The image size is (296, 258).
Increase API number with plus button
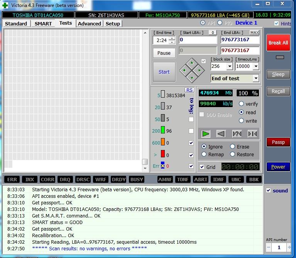click(289, 247)
